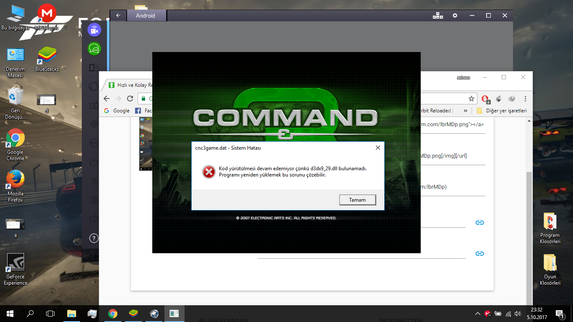Close the cnc3game.dat Sistem Hatası dialog
573x322 pixels.
click(378, 148)
